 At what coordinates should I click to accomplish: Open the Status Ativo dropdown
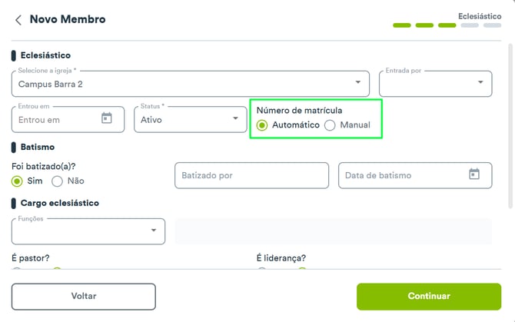coord(191,119)
